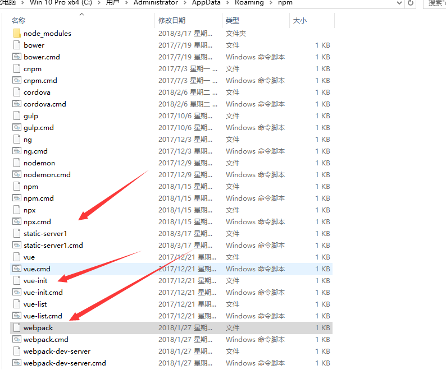This screenshot has height=370, width=446.
Task: Select the cnpm file icon
Action: (x=17, y=69)
